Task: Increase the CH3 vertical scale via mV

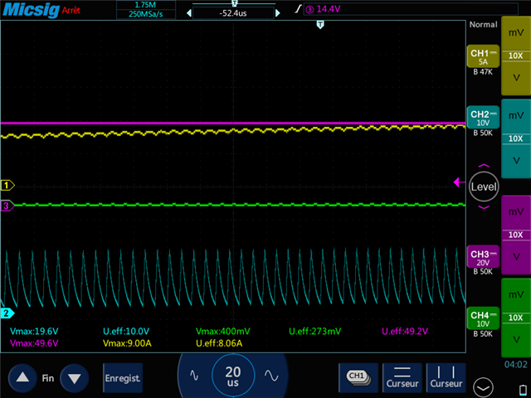Action: tap(516, 212)
